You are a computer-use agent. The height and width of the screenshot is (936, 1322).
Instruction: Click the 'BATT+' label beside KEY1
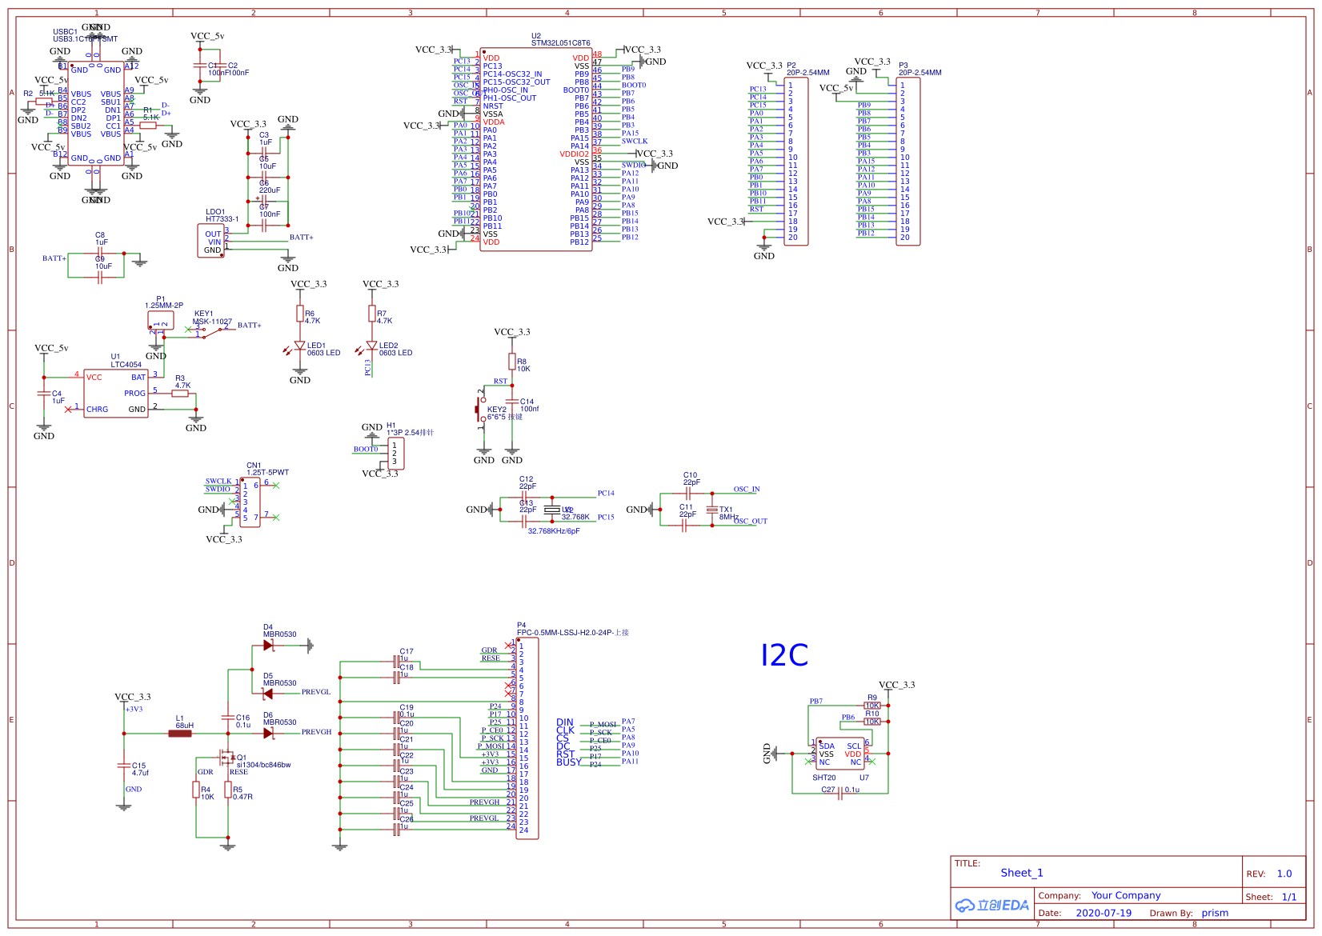[250, 326]
